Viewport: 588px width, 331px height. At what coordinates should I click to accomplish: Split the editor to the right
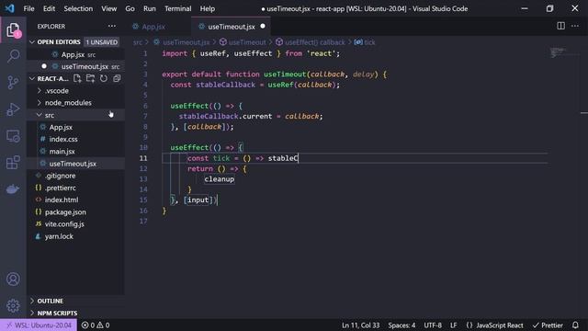pos(560,26)
